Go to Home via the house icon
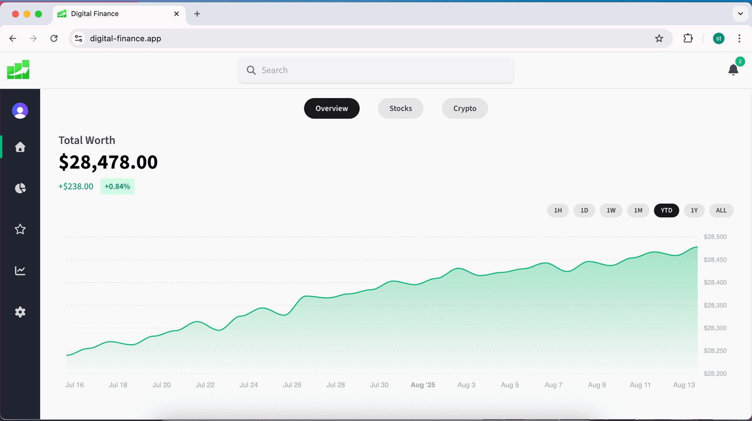The image size is (752, 421). pyautogui.click(x=20, y=147)
